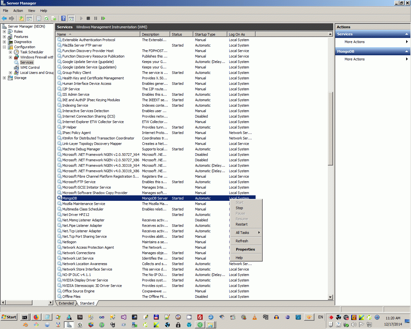Image resolution: width=411 pixels, height=329 pixels.
Task: Choose Restart in the context menu
Action: point(246,224)
